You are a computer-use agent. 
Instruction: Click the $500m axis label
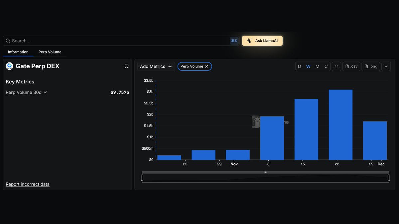point(148,148)
